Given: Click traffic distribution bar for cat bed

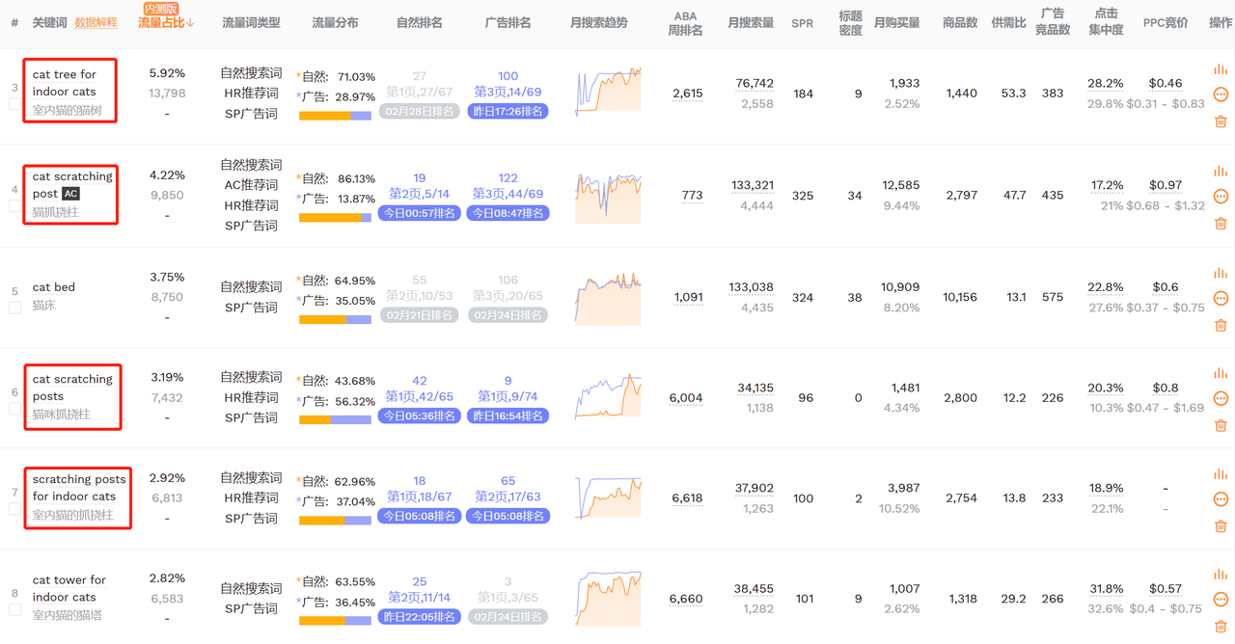Looking at the screenshot, I should pos(335,319).
